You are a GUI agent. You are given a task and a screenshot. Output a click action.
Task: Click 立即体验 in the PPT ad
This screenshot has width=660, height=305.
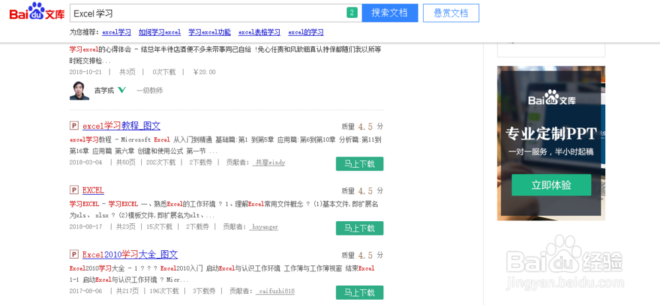point(551,185)
